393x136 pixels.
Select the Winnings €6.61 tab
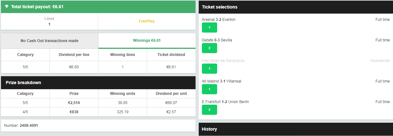(147, 40)
